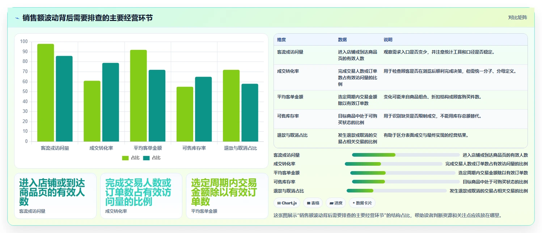542x233 pixels.
Task: Click the 平均客单金额 progress bar
Action: [403, 173]
